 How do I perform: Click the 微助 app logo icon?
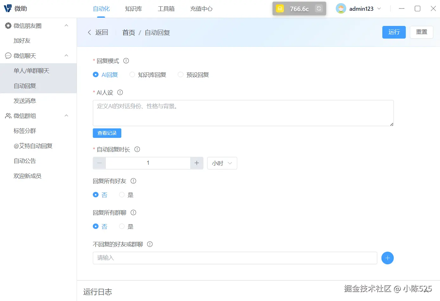(x=8, y=9)
